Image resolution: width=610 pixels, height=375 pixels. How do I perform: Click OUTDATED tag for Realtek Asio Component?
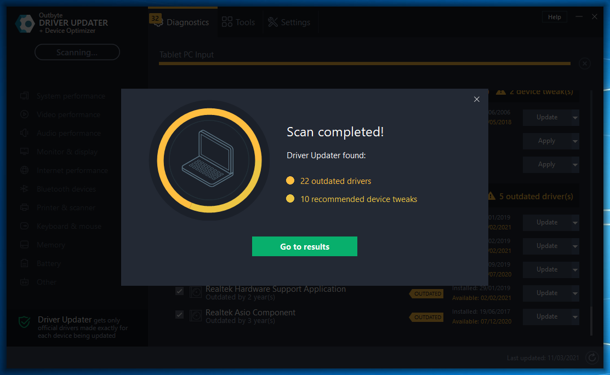(426, 318)
